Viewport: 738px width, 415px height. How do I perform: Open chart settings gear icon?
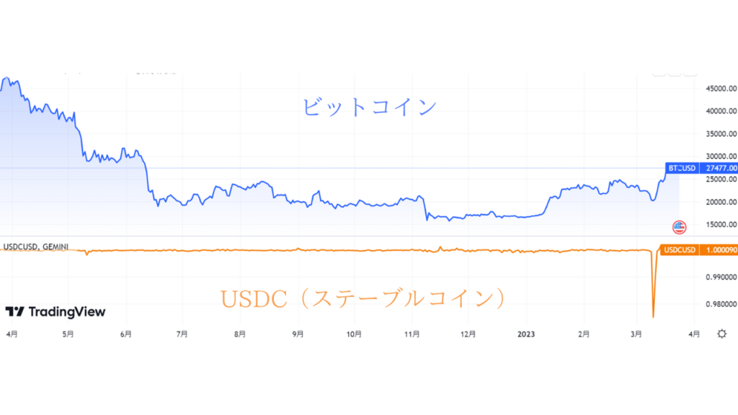721,334
